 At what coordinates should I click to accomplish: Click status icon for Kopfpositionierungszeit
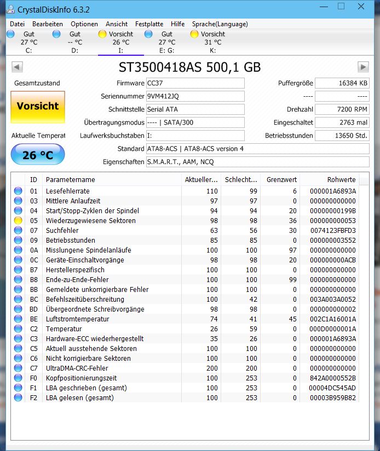point(18,378)
